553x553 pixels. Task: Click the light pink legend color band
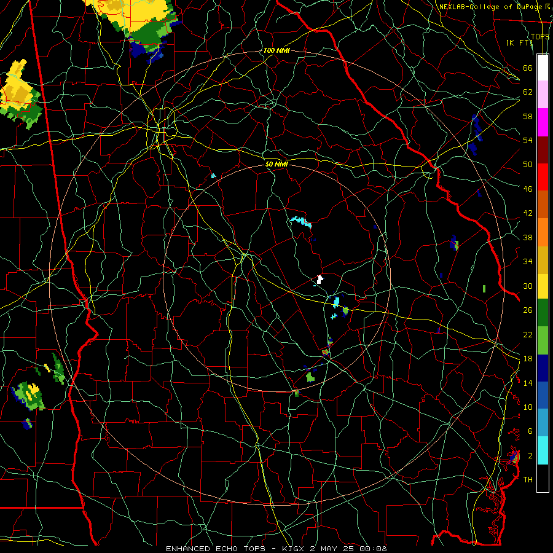[x=543, y=95]
